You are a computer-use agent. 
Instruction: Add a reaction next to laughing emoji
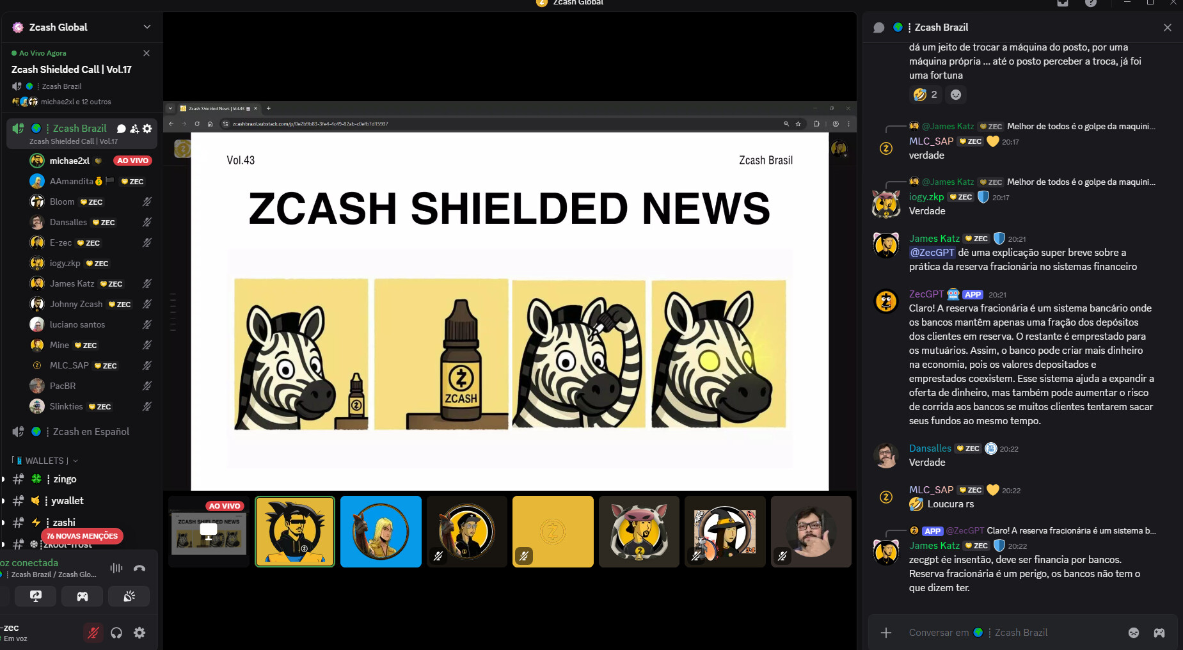coord(956,95)
